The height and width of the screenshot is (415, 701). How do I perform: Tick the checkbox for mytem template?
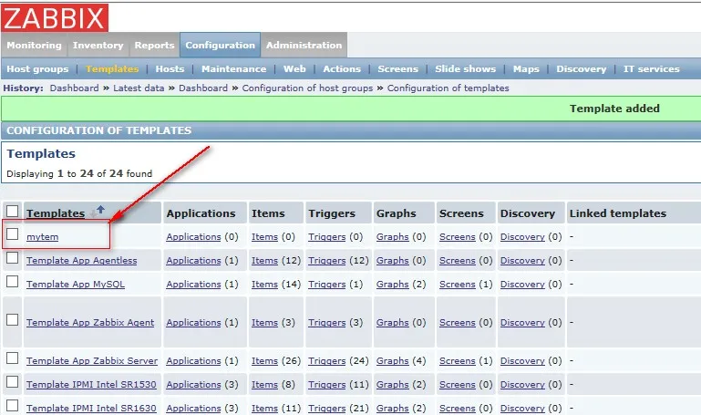13,233
